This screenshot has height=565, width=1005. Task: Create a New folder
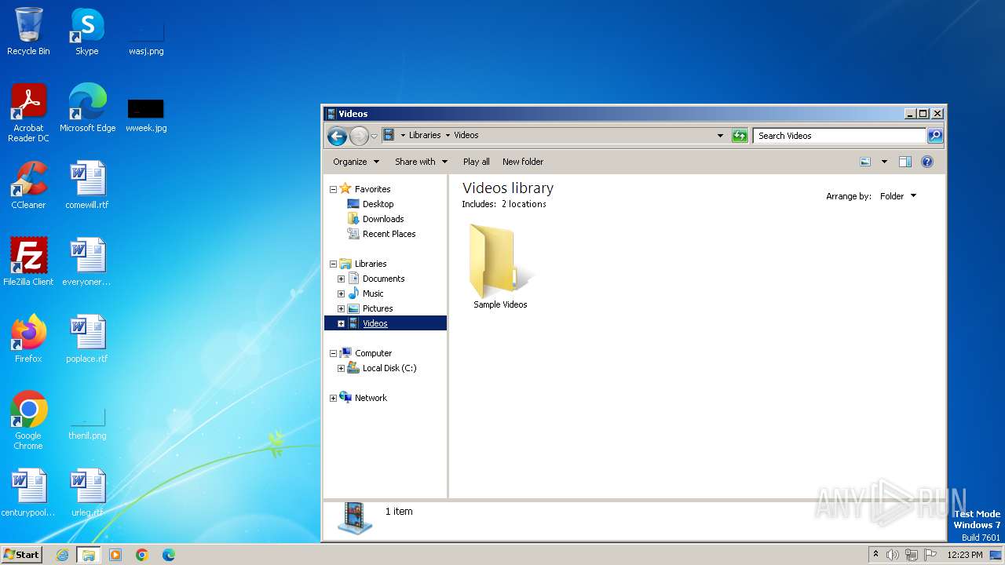pos(523,162)
